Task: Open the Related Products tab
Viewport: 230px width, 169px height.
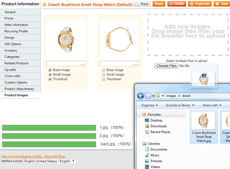Action: [x=20, y=63]
